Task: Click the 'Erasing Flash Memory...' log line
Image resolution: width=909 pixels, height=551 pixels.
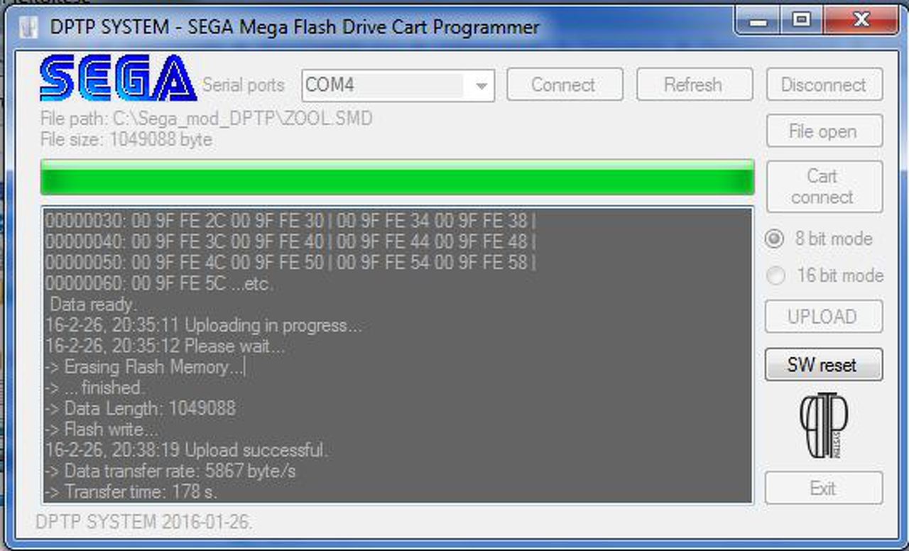Action: click(x=145, y=367)
